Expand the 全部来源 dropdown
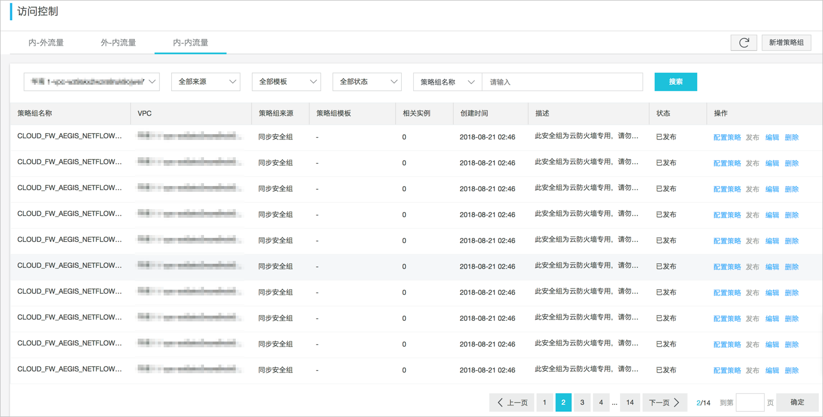The image size is (823, 417). pyautogui.click(x=206, y=82)
